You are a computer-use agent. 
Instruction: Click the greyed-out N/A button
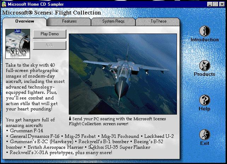[x=50, y=45]
